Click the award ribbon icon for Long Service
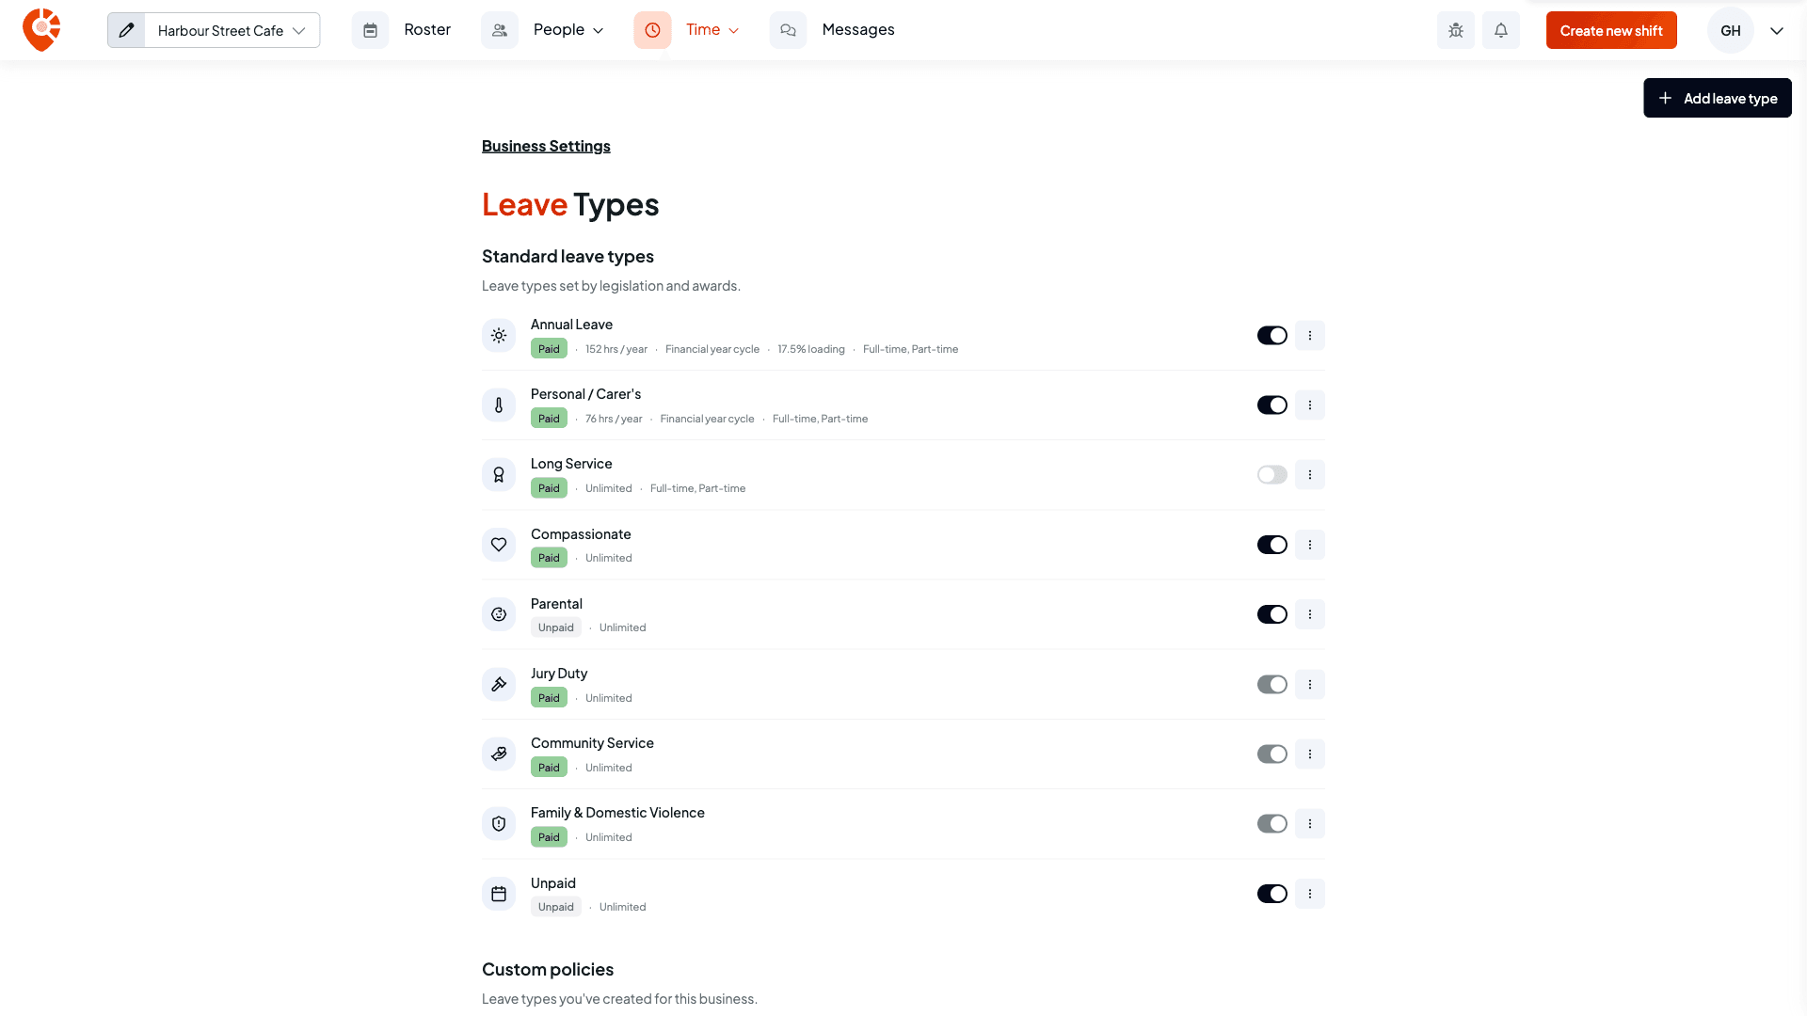1807x1016 pixels. tap(499, 475)
